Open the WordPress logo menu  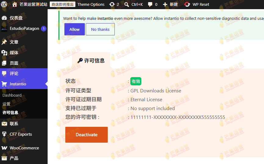pyautogui.click(x=4, y=4)
